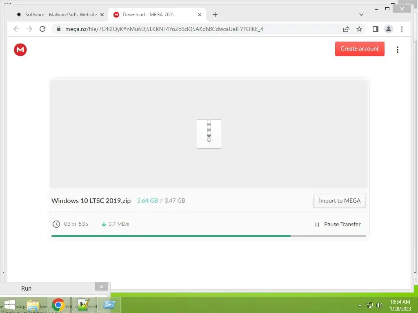
Task: Click Import to MEGA button
Action: 339,201
